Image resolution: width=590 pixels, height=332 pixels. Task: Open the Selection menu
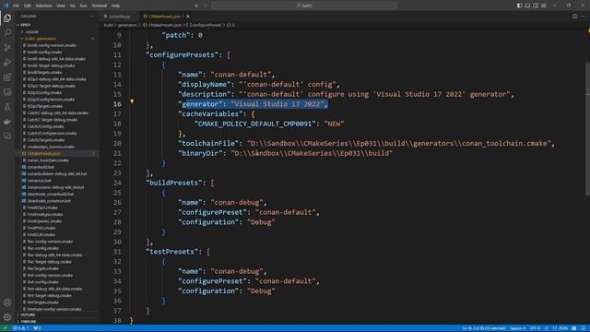point(43,6)
